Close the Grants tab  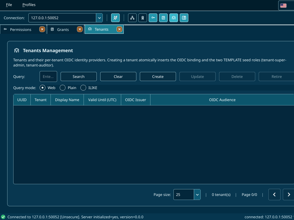(x=80, y=29)
